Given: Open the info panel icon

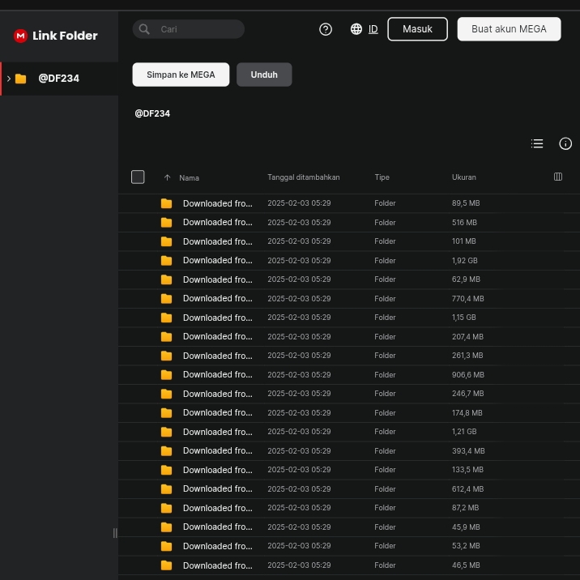Looking at the screenshot, I should tap(565, 143).
